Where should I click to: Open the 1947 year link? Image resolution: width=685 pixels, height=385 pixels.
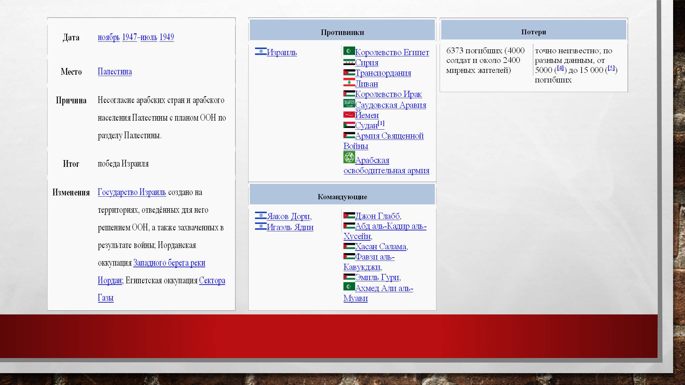[x=129, y=37]
